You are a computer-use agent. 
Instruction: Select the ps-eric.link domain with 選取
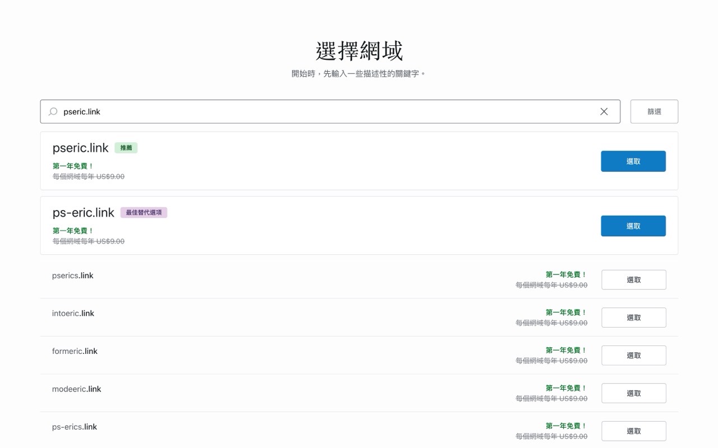point(633,226)
